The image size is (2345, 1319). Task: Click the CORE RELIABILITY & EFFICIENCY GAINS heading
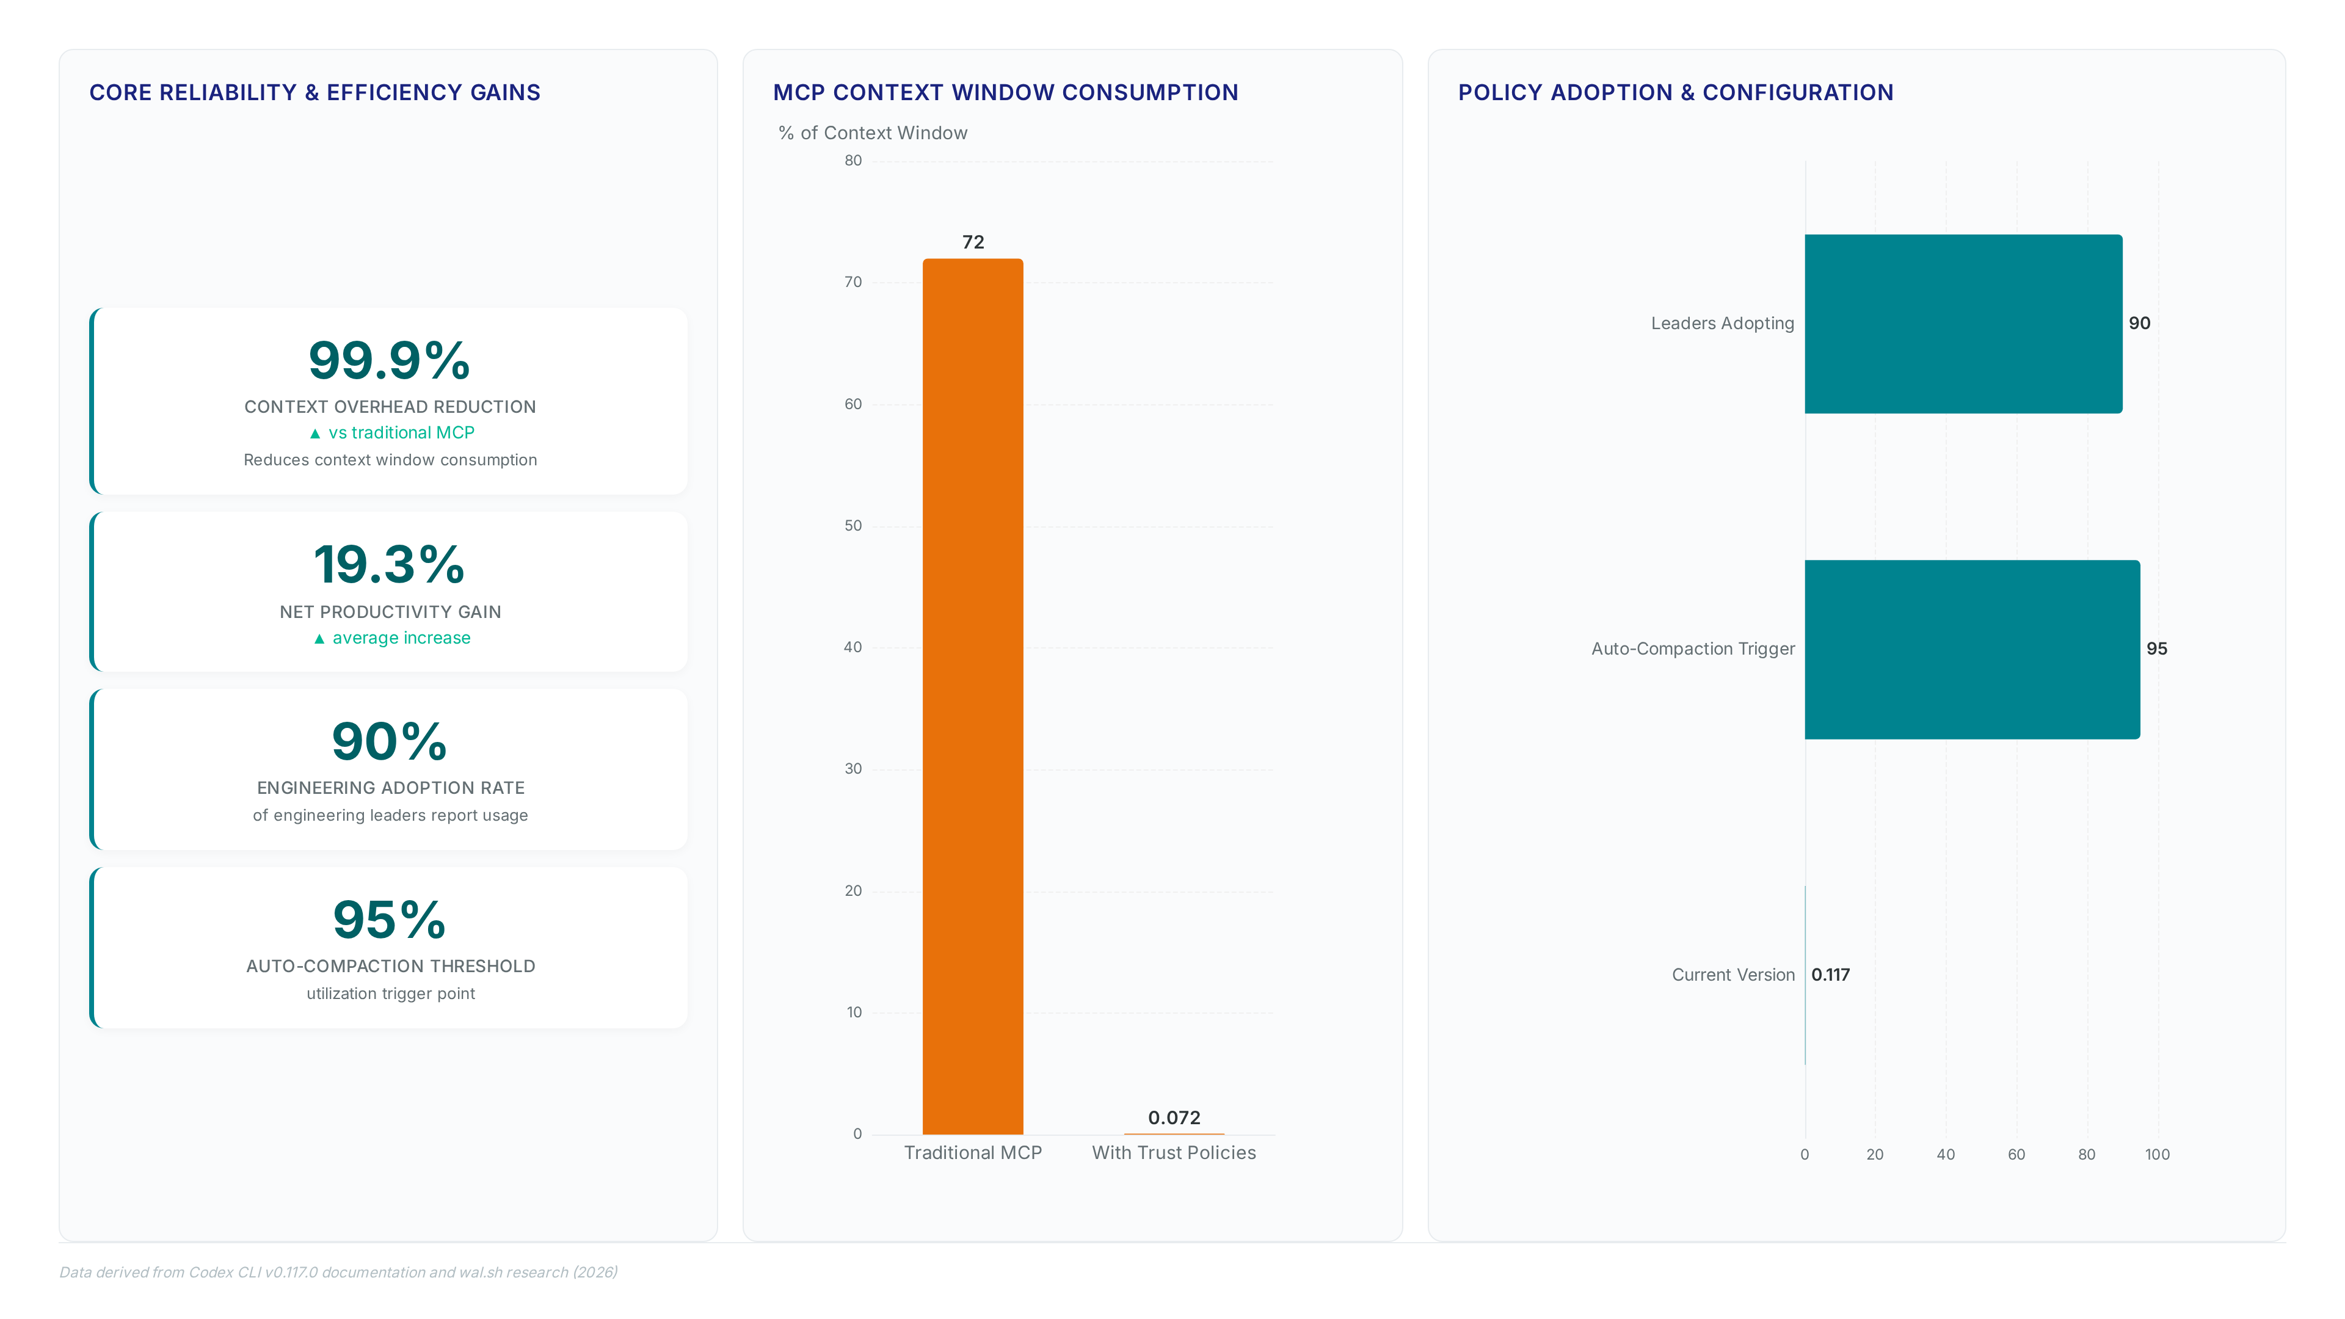coord(315,92)
